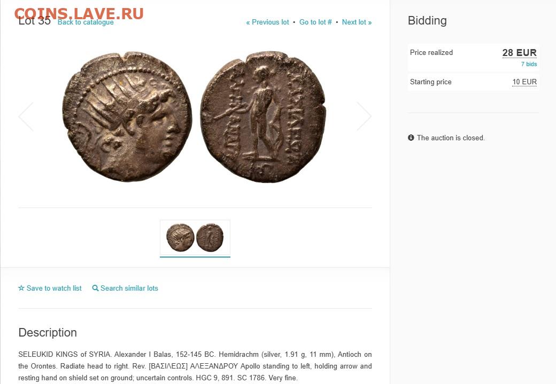Click the Lot 35 title

click(x=35, y=22)
